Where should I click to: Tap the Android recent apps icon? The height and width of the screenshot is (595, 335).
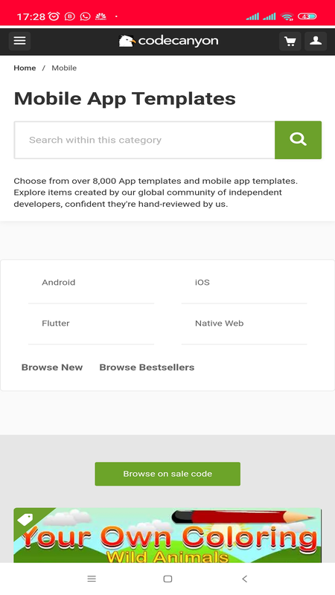92,579
